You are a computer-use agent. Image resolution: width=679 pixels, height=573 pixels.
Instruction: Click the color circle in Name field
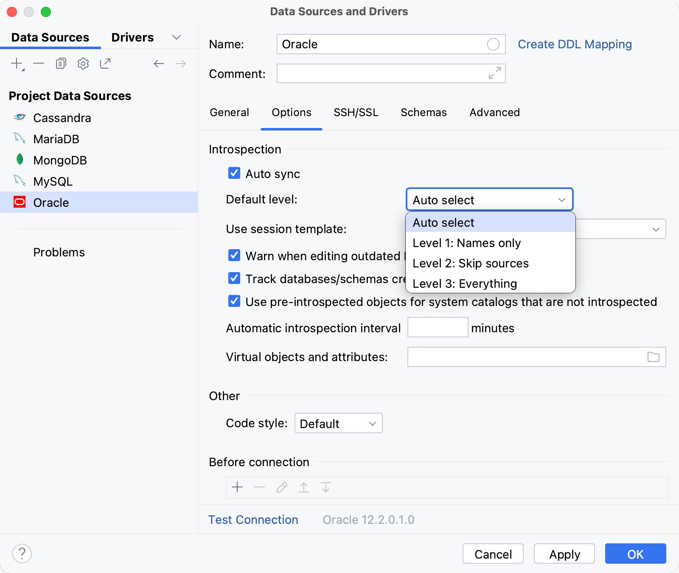click(493, 44)
